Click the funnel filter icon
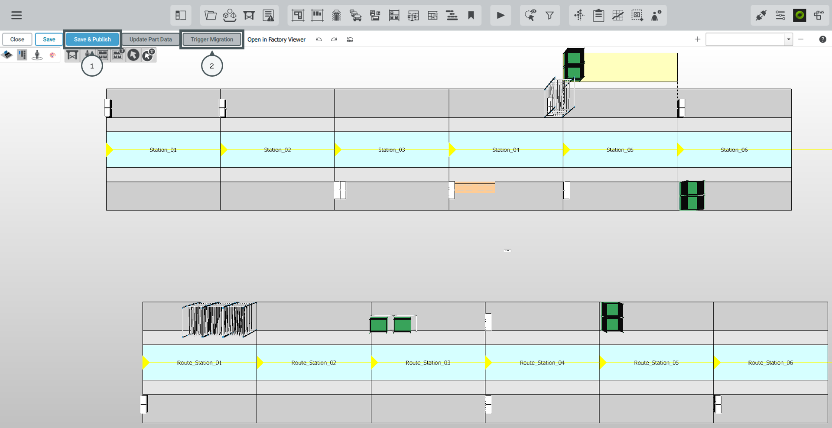This screenshot has height=428, width=832. 549,16
